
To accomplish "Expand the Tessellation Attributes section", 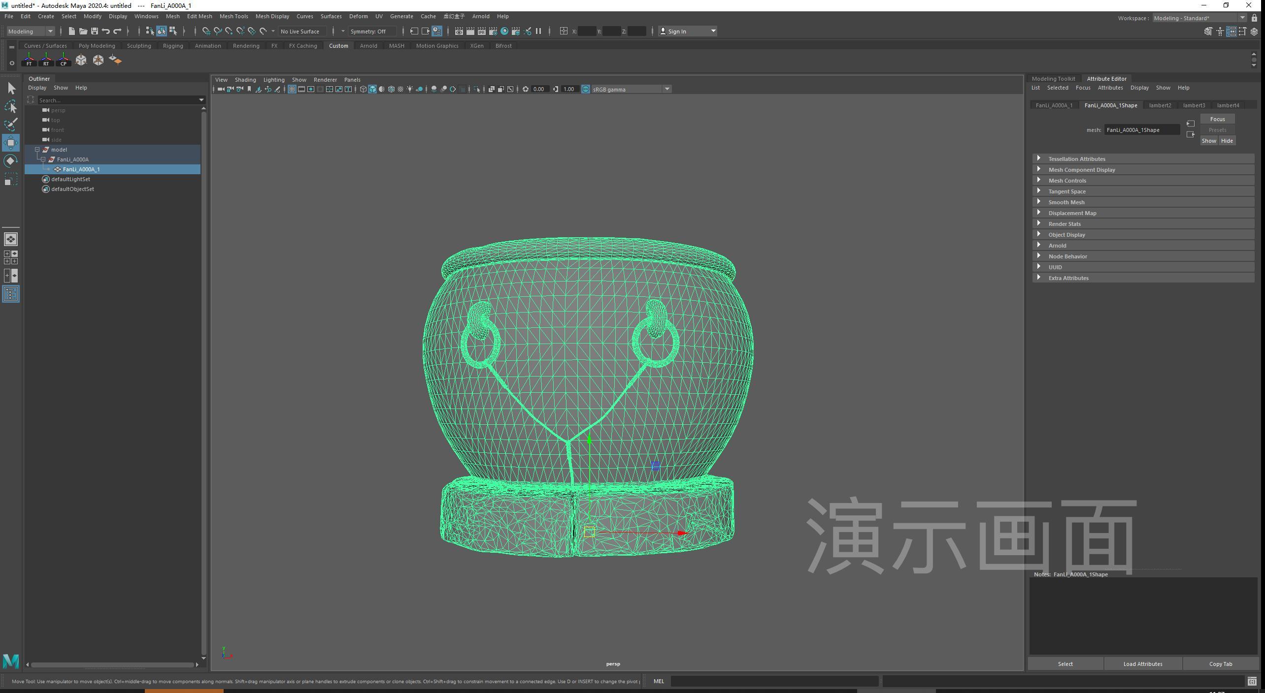I will click(x=1143, y=158).
